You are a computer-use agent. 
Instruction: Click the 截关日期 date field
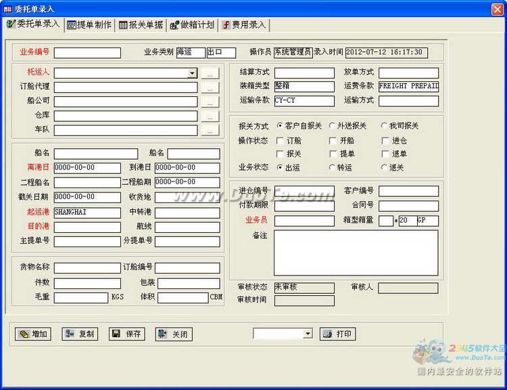(87, 198)
